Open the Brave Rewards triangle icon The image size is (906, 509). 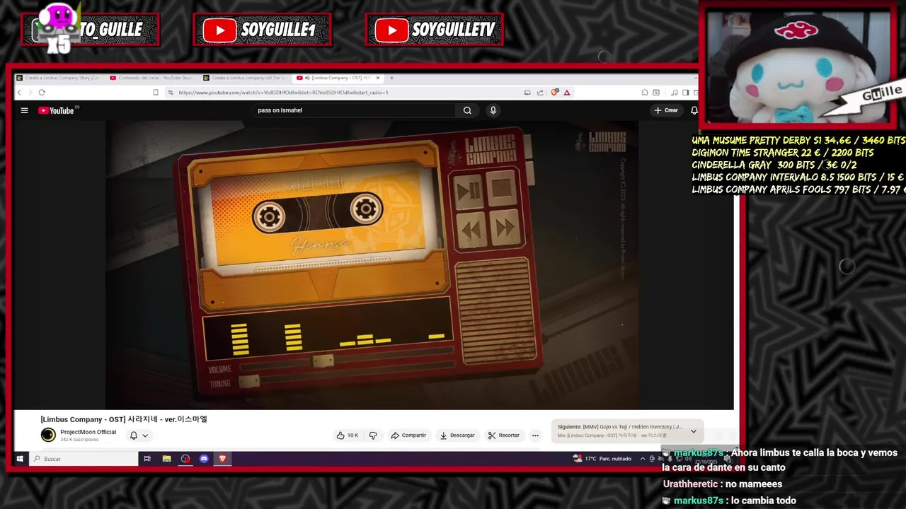[x=567, y=93]
